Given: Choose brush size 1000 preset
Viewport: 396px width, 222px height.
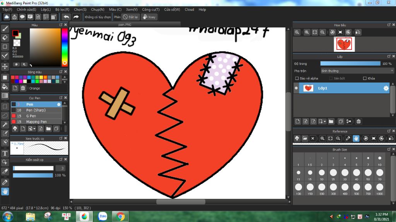Looking at the screenshot, I should [380, 189].
